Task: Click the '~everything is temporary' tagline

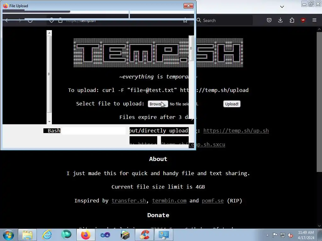Action: (158, 77)
